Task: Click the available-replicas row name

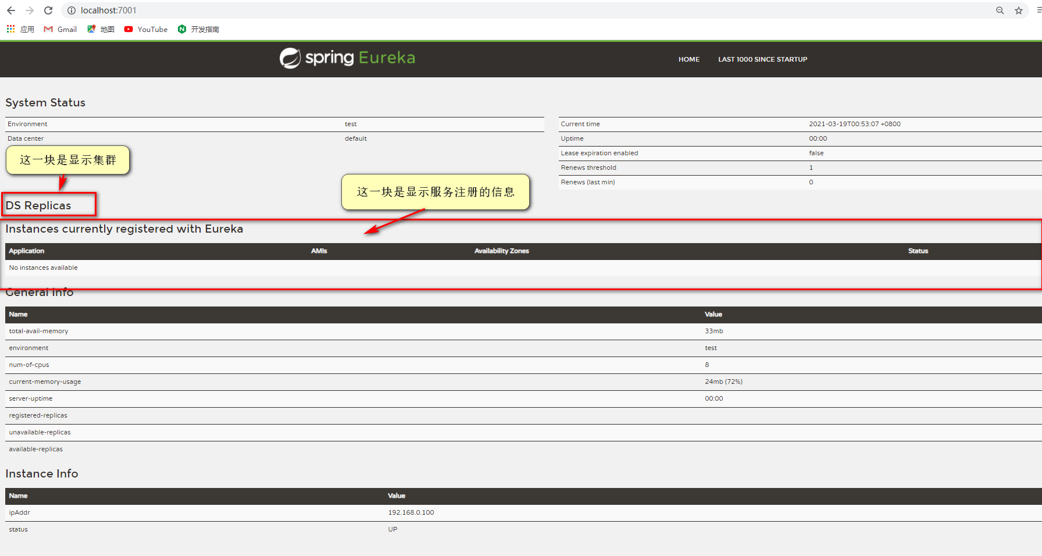Action: (36, 449)
